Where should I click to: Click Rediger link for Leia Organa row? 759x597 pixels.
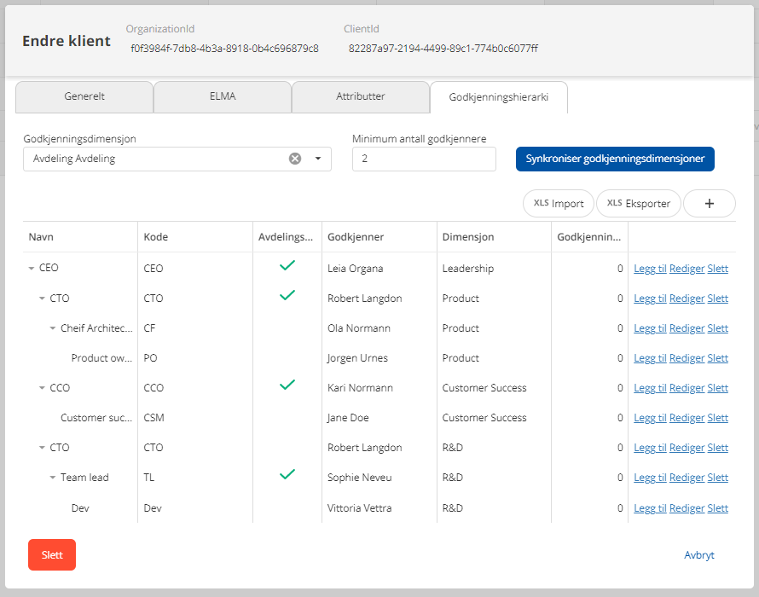click(687, 269)
